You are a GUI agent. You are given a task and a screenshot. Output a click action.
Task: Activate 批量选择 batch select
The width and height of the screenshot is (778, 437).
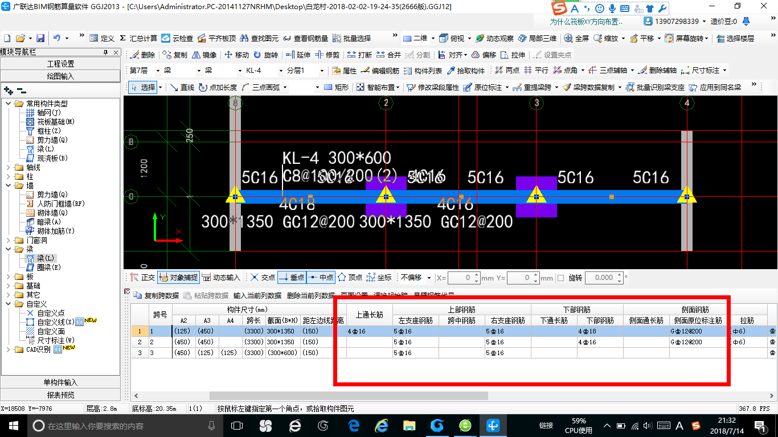click(351, 38)
